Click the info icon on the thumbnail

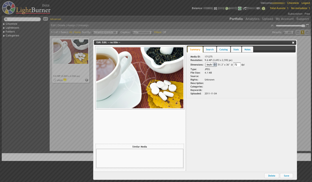pyautogui.click(x=87, y=80)
